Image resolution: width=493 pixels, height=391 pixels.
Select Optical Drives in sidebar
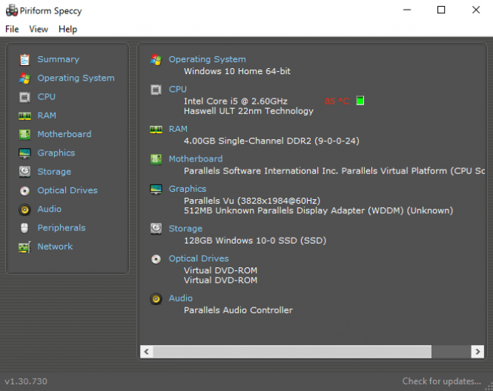pos(67,190)
